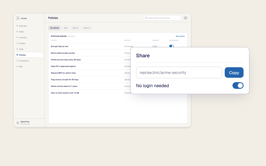Select the All policies filter tab

(x=55, y=28)
